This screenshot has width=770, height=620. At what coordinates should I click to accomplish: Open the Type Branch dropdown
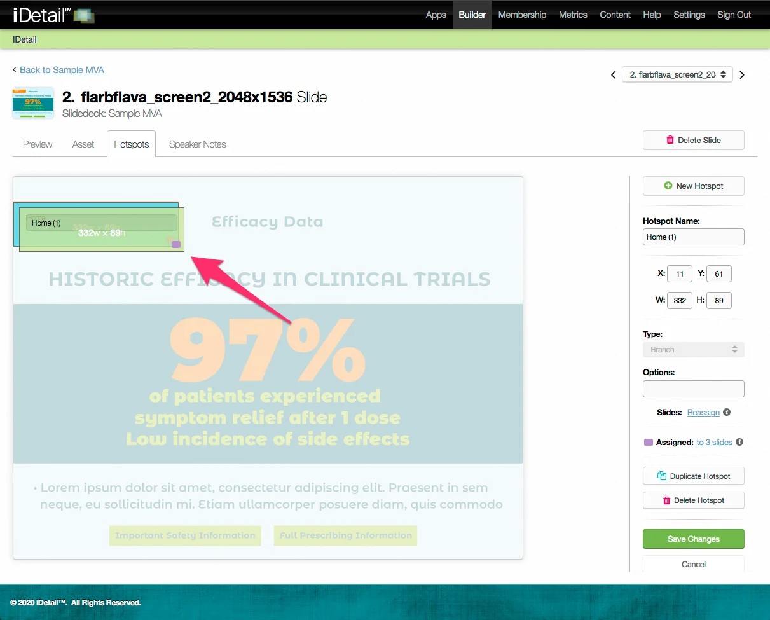694,350
